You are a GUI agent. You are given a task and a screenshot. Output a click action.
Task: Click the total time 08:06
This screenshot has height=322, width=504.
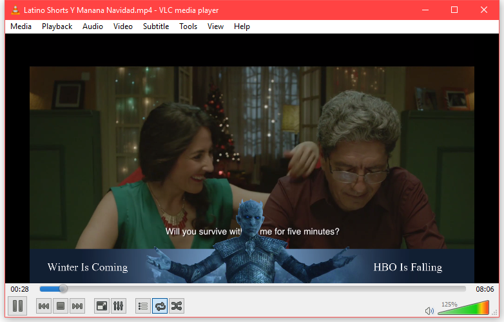pyautogui.click(x=485, y=289)
